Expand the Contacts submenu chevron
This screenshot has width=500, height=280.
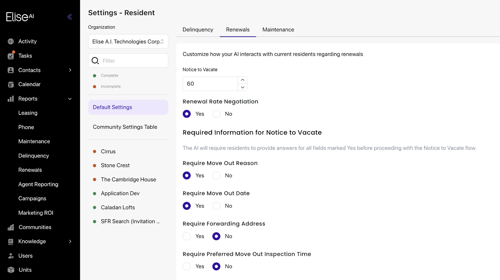(x=70, y=70)
